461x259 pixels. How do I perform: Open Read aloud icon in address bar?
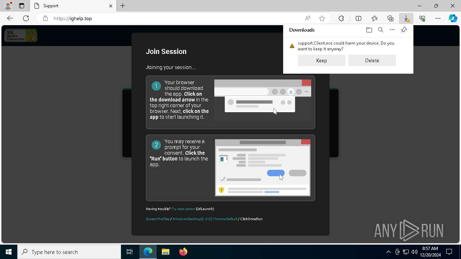pos(308,18)
